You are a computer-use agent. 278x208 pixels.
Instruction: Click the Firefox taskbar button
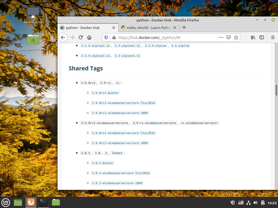pos(31,202)
